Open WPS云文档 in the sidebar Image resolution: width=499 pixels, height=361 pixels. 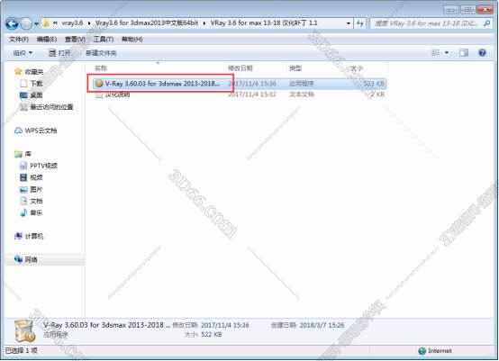pos(41,131)
